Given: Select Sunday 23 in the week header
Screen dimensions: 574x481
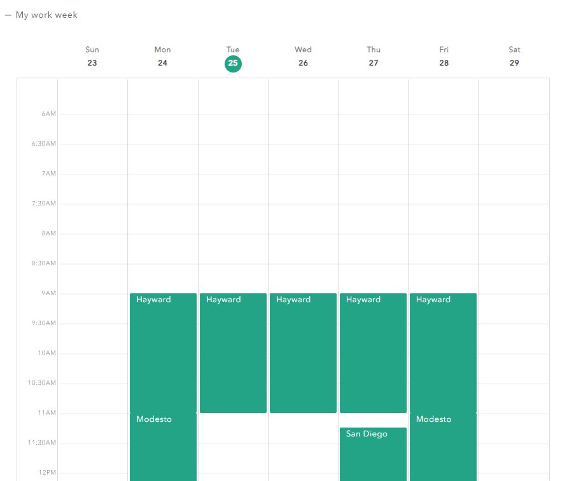Looking at the screenshot, I should [x=92, y=57].
